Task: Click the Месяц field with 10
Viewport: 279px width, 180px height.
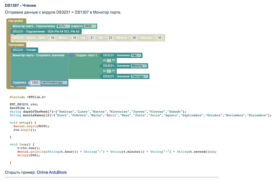Action: pyautogui.click(x=74, y=38)
